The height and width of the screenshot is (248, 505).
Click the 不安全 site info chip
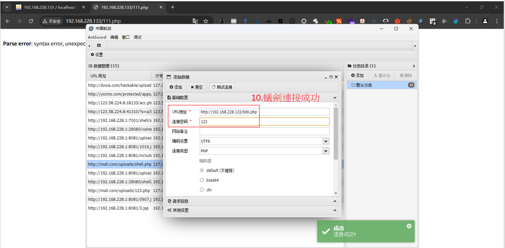(x=51, y=21)
